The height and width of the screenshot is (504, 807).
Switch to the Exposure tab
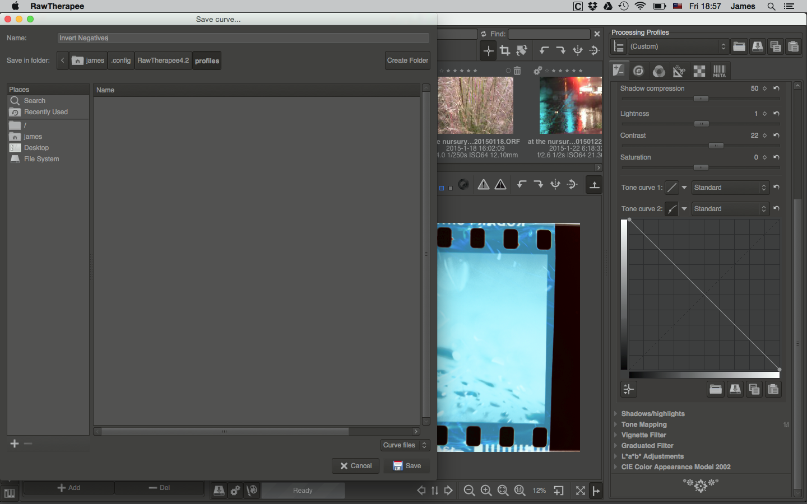click(x=619, y=71)
